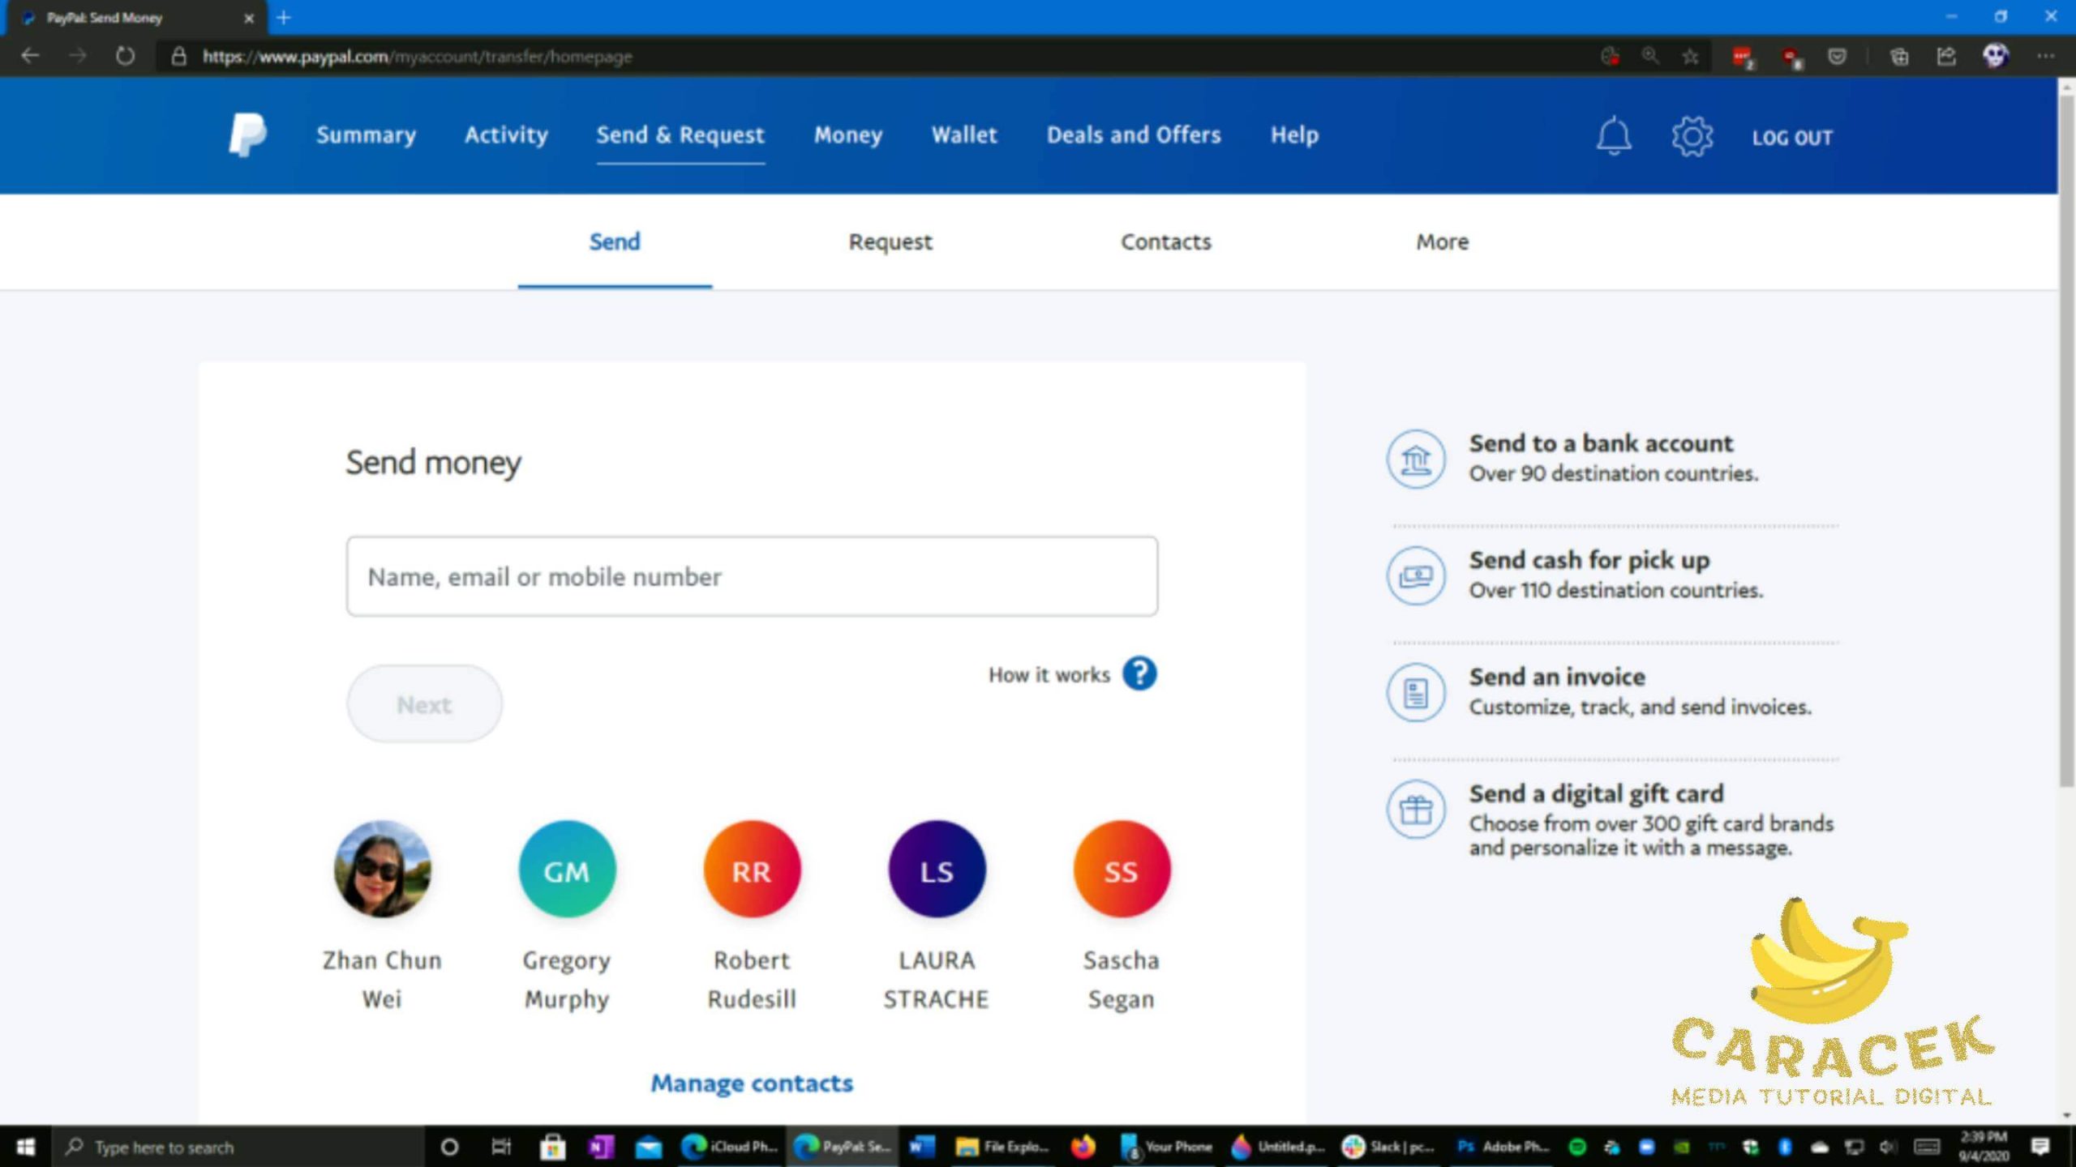This screenshot has width=2076, height=1167.
Task: Select the LS avatar for LAURA STRACHE
Action: (x=937, y=869)
